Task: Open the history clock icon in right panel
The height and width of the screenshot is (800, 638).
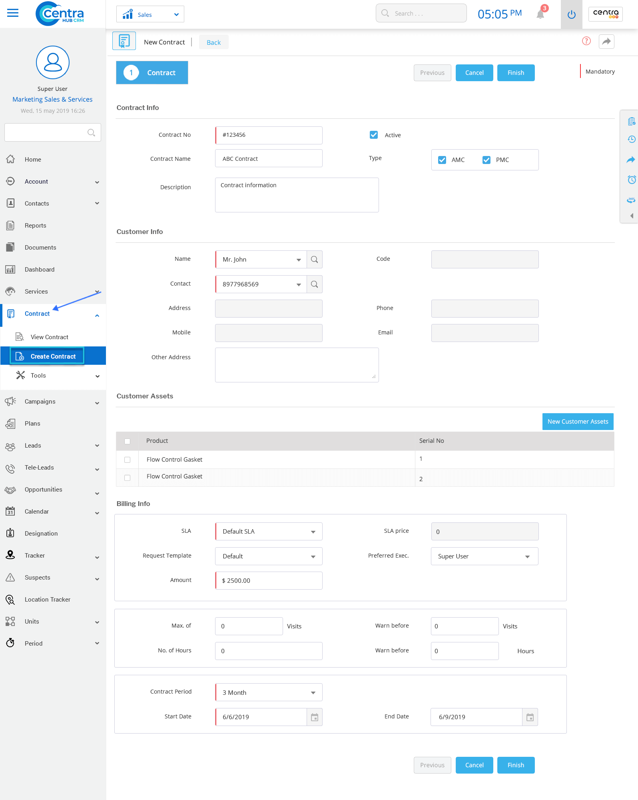Action: 631,139
